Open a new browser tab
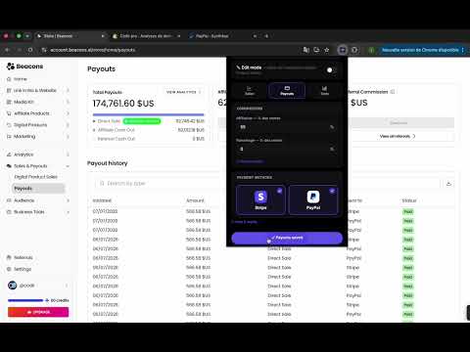The image size is (470, 352). pyautogui.click(x=266, y=36)
